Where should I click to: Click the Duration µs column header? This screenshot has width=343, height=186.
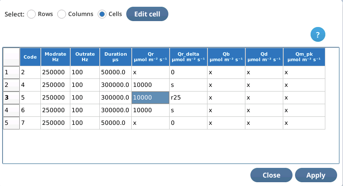coord(115,57)
